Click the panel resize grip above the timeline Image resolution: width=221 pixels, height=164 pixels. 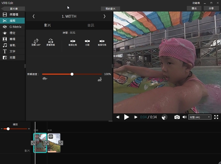pos(110,121)
